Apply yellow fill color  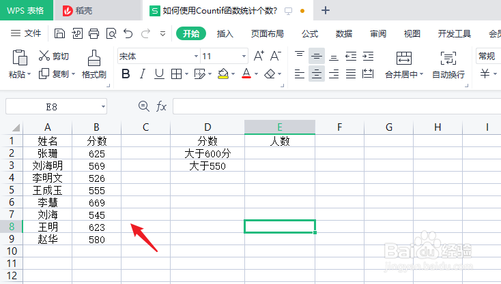point(223,74)
